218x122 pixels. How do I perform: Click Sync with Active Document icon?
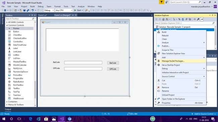(x=179, y=19)
